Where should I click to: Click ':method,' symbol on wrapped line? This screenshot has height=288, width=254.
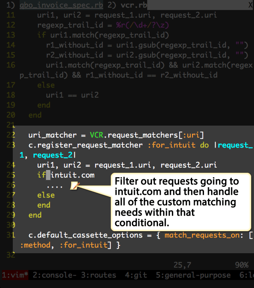click(x=37, y=245)
